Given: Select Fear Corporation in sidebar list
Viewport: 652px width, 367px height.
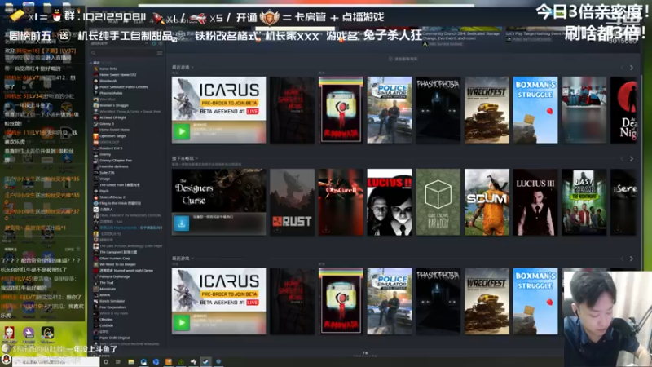Looking at the screenshot, I should click(112, 307).
